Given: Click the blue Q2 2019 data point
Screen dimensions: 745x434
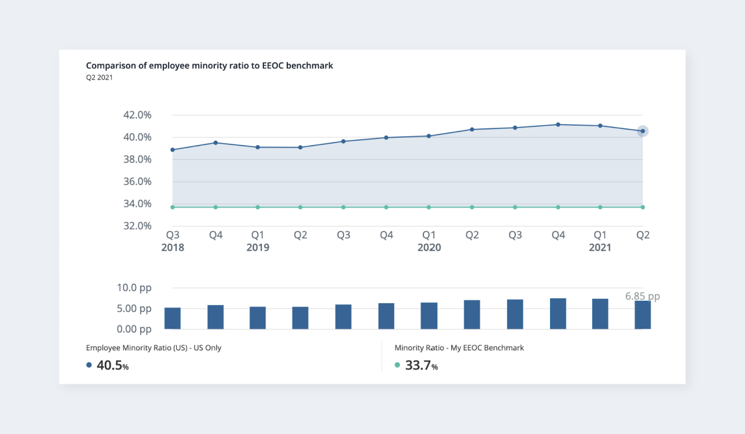Looking at the screenshot, I should pyautogui.click(x=300, y=148).
